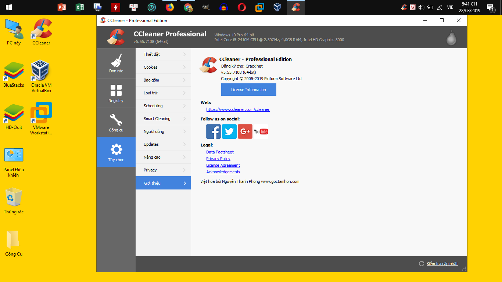
Task: Open the Công cụ tools section
Action: coord(116,122)
